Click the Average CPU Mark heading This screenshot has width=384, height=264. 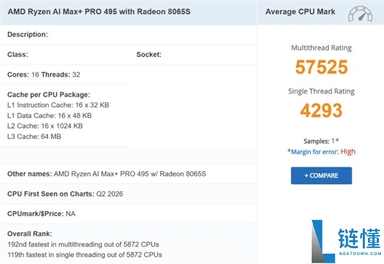click(x=300, y=12)
